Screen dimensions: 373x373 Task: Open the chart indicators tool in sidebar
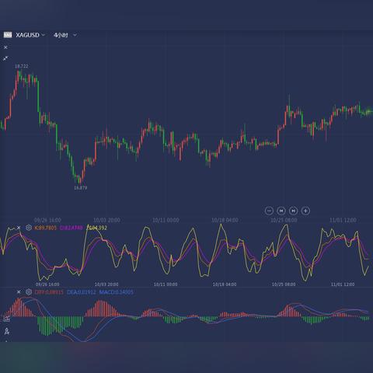(6, 319)
